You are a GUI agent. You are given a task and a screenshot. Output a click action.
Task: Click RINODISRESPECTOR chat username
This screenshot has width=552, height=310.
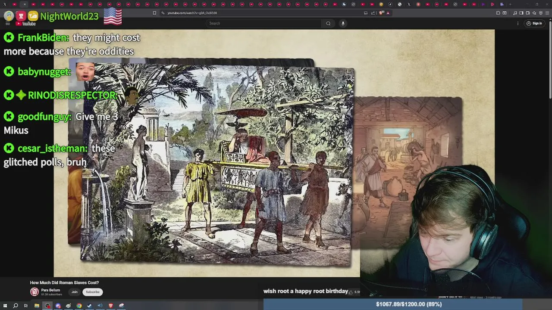click(72, 96)
